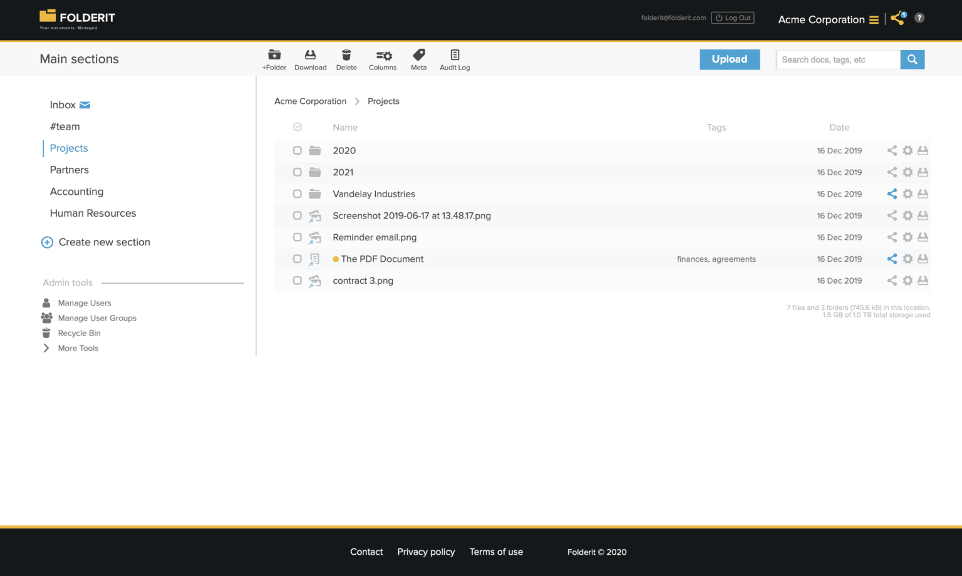
Task: Download the 2020 folder
Action: pos(923,150)
